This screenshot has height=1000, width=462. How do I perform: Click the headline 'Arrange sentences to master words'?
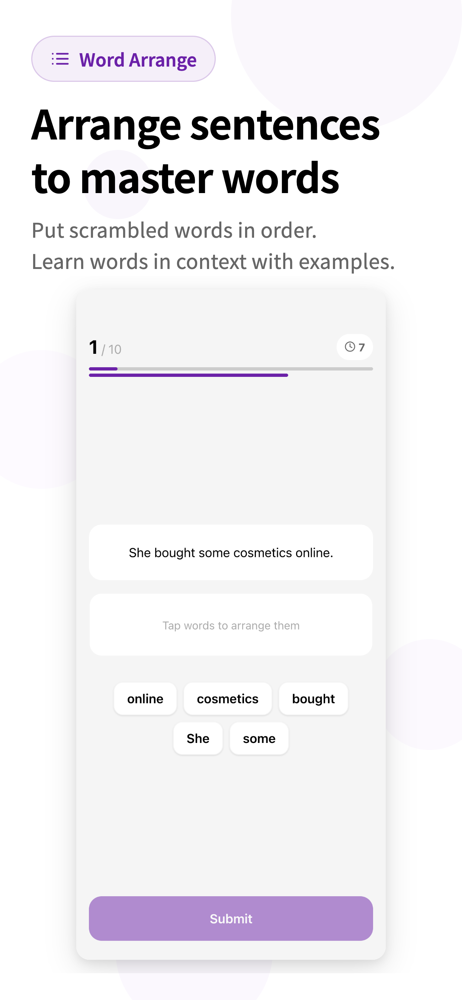coord(206,151)
